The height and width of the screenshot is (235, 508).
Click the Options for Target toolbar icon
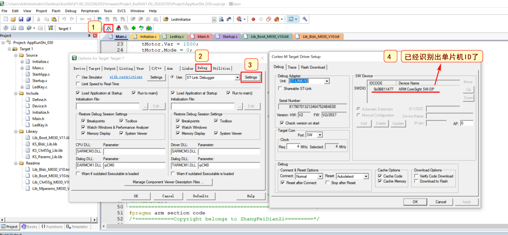pyautogui.click(x=109, y=28)
